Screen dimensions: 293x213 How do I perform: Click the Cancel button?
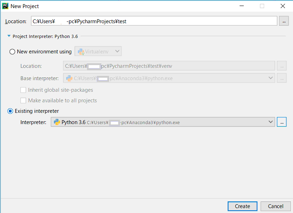[276, 206]
